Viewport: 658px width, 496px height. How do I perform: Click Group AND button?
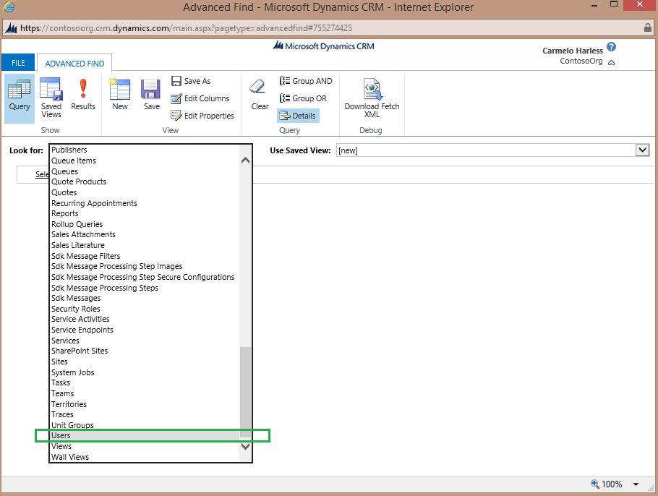(x=306, y=81)
